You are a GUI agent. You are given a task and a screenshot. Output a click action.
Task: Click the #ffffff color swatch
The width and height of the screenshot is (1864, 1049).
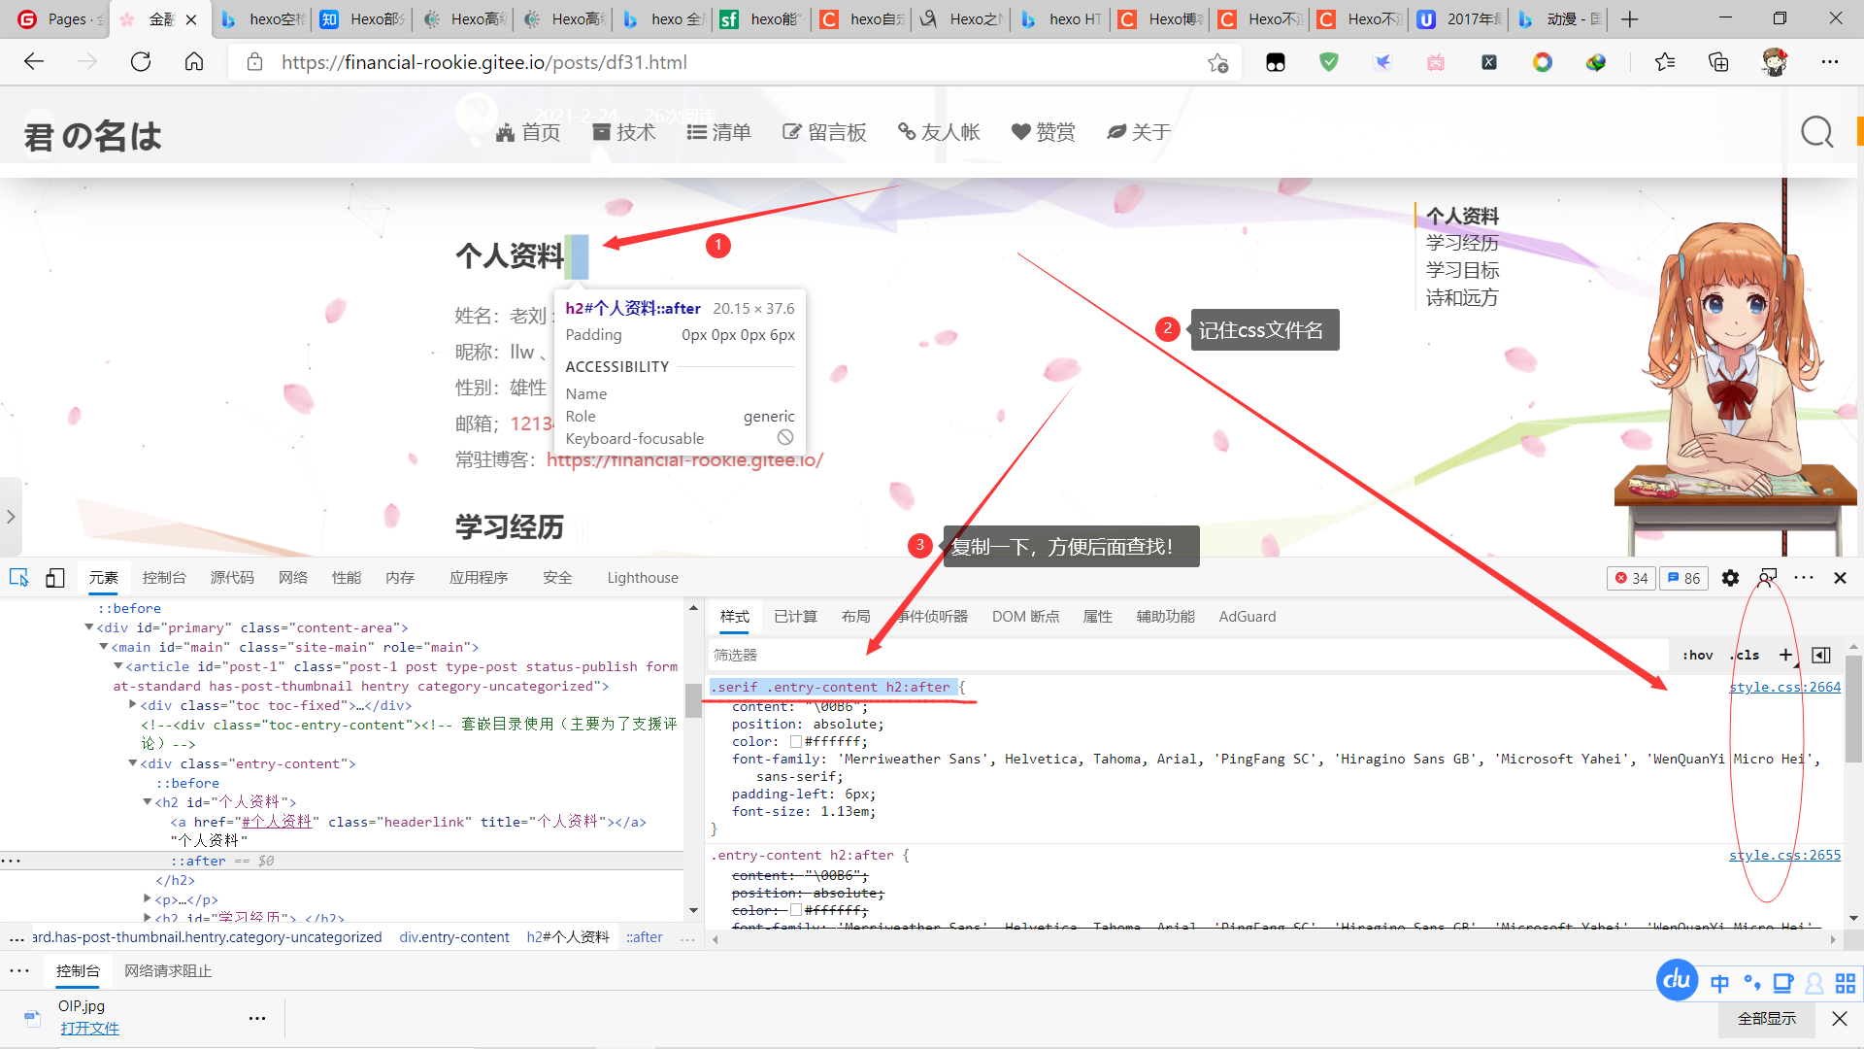pos(796,742)
